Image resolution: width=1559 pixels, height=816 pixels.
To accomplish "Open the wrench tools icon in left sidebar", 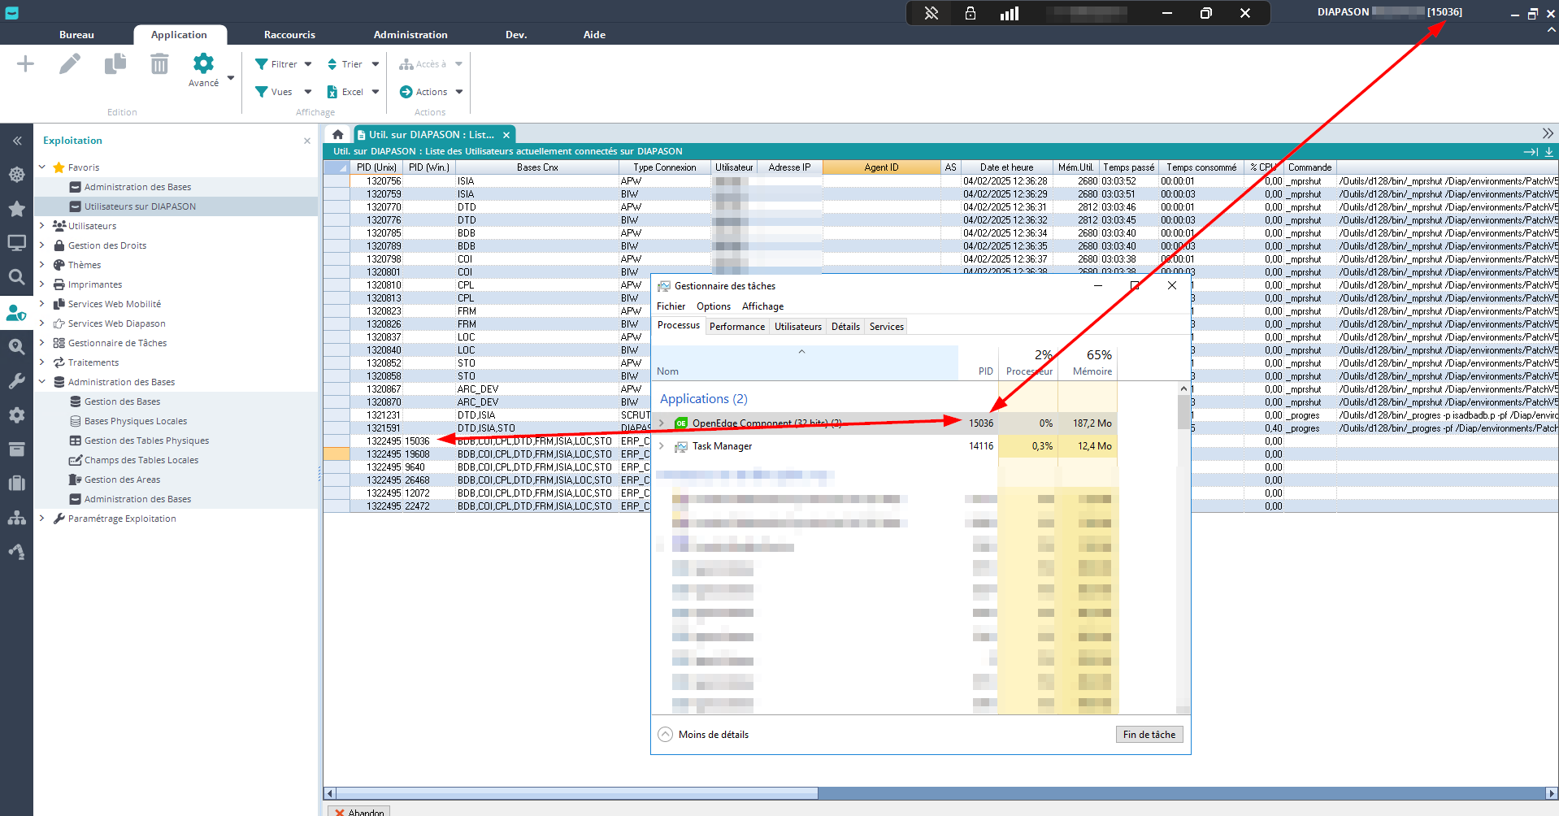I will (16, 381).
